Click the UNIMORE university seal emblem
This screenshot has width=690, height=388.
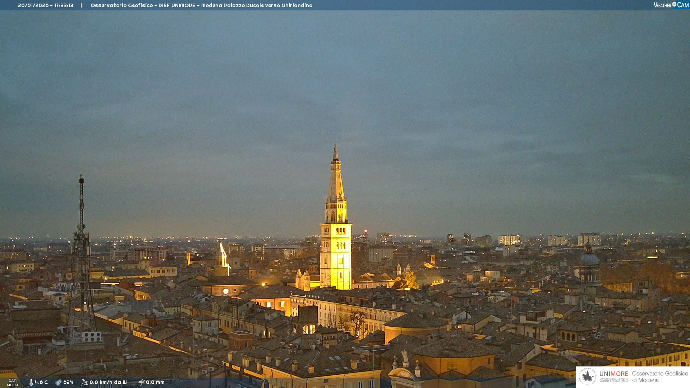588,377
